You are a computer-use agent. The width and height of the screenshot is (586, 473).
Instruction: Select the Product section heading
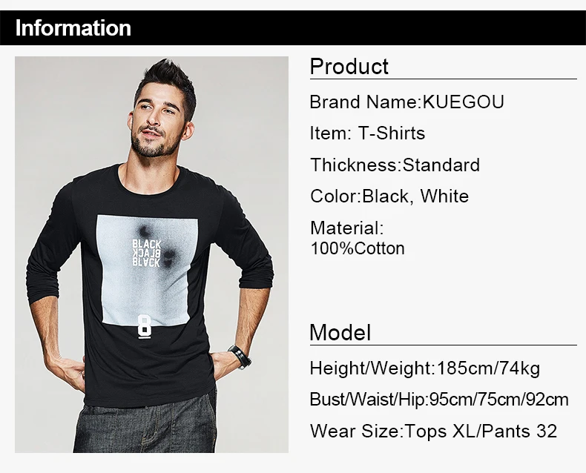pos(349,67)
